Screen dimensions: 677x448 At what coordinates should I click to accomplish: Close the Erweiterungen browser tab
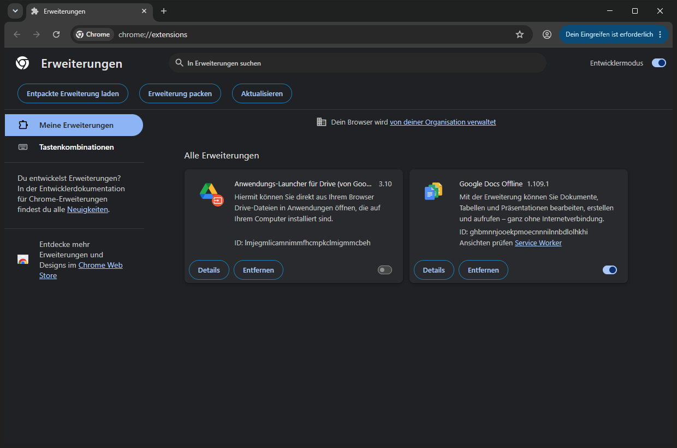(x=144, y=11)
